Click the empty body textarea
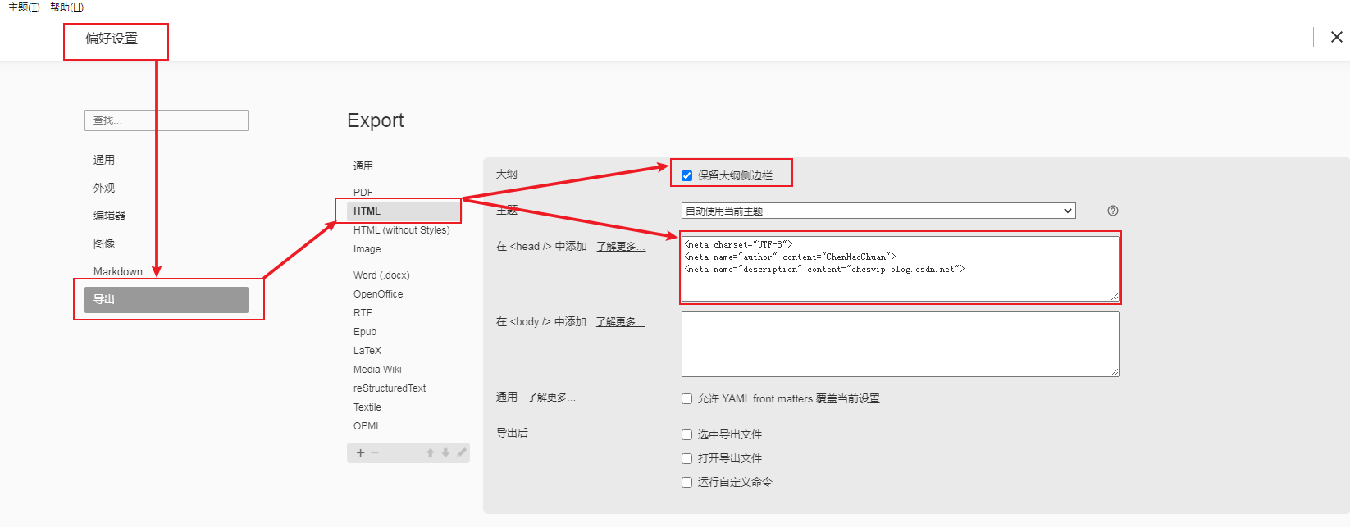This screenshot has height=527, width=1350. [x=901, y=344]
